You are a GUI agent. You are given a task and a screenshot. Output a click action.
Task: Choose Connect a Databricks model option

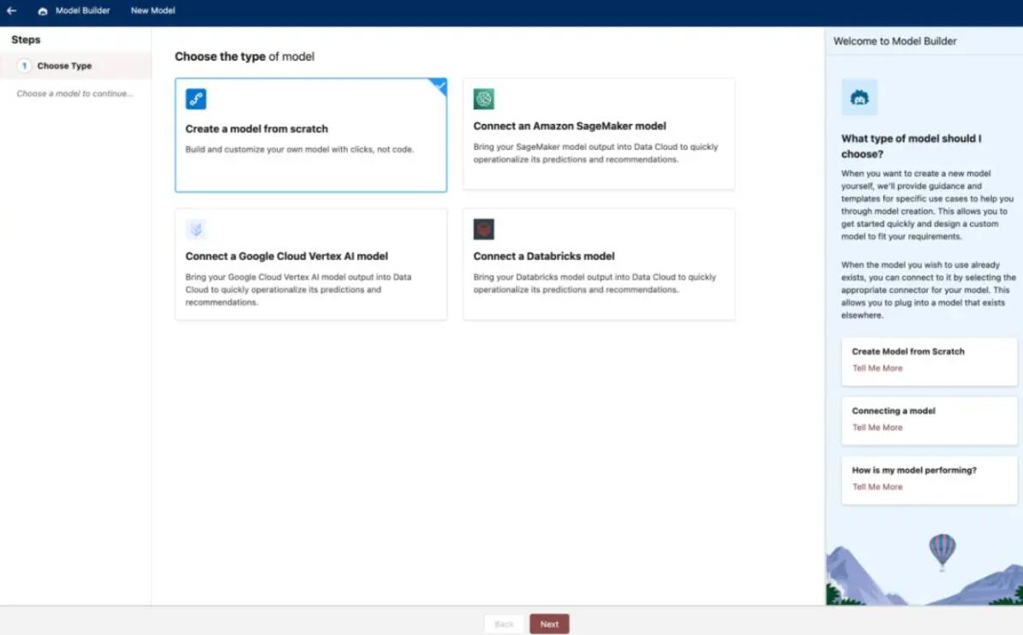598,264
